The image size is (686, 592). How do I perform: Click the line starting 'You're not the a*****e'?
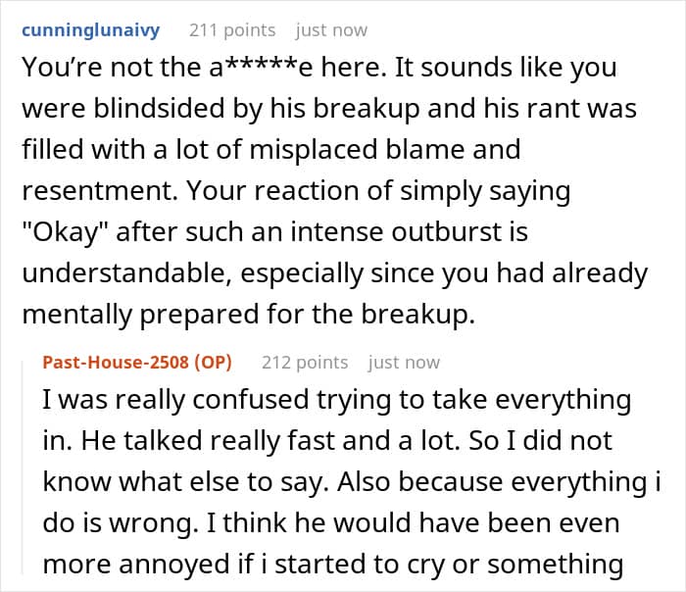pyautogui.click(x=319, y=68)
